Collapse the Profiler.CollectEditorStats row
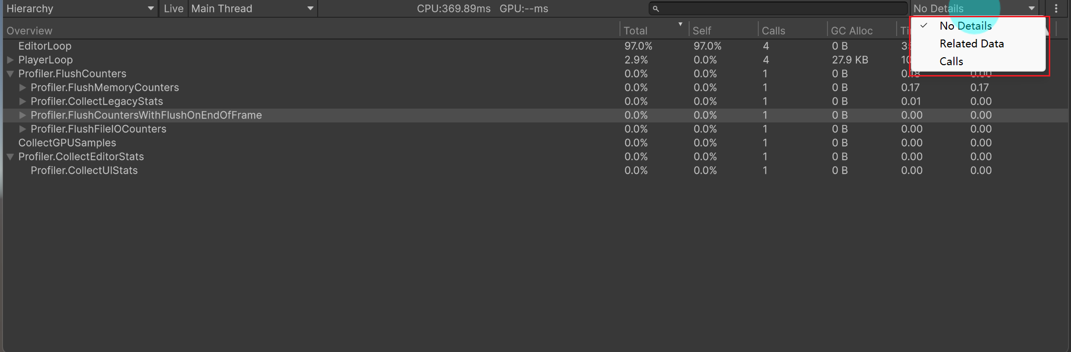The height and width of the screenshot is (352, 1071). tap(10, 156)
